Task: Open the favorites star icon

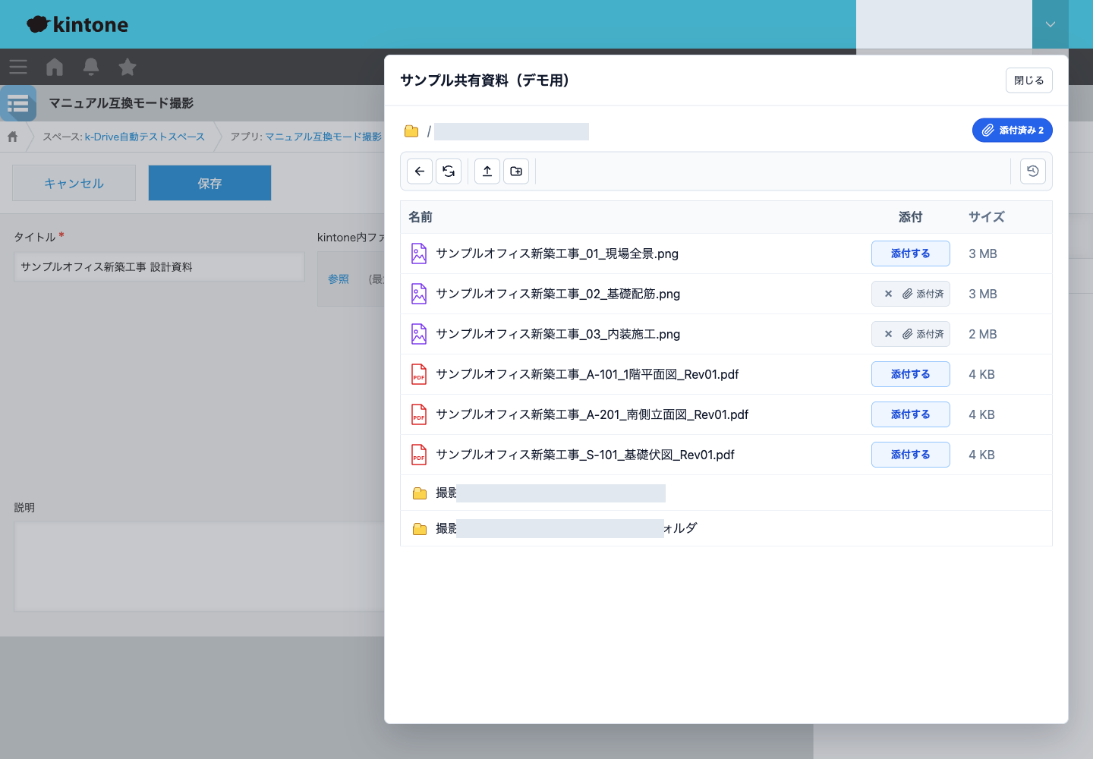Action: [128, 67]
